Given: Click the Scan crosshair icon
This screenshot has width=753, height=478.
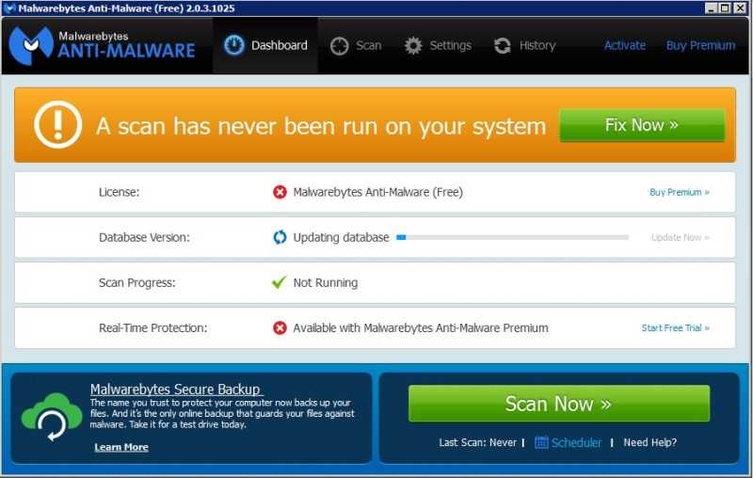Looking at the screenshot, I should point(339,46).
